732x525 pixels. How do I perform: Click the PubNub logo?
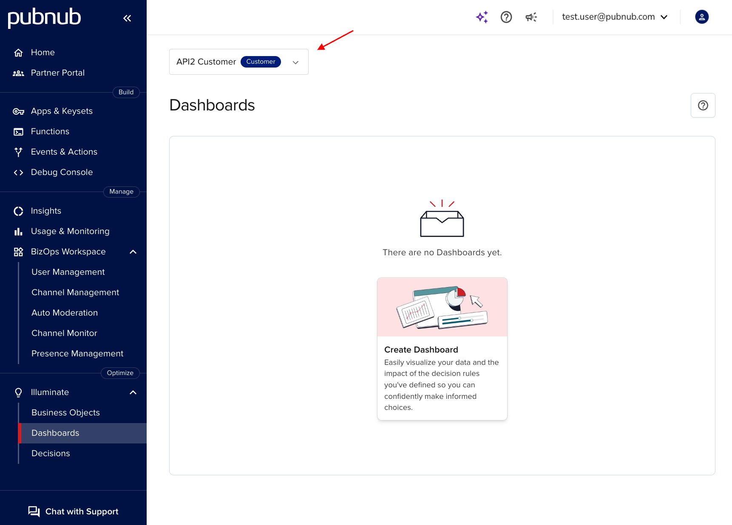tap(44, 17)
